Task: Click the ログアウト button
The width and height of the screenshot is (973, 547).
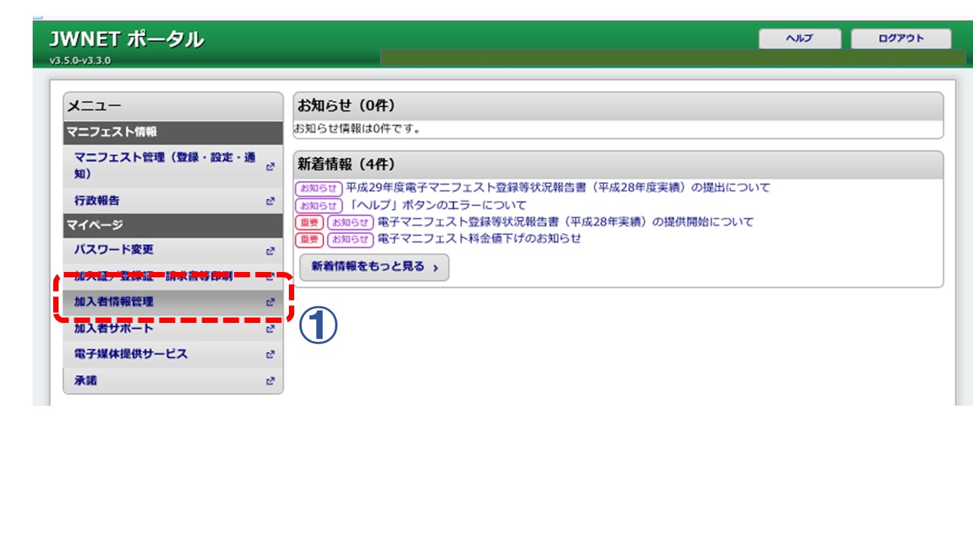Action: (x=901, y=39)
